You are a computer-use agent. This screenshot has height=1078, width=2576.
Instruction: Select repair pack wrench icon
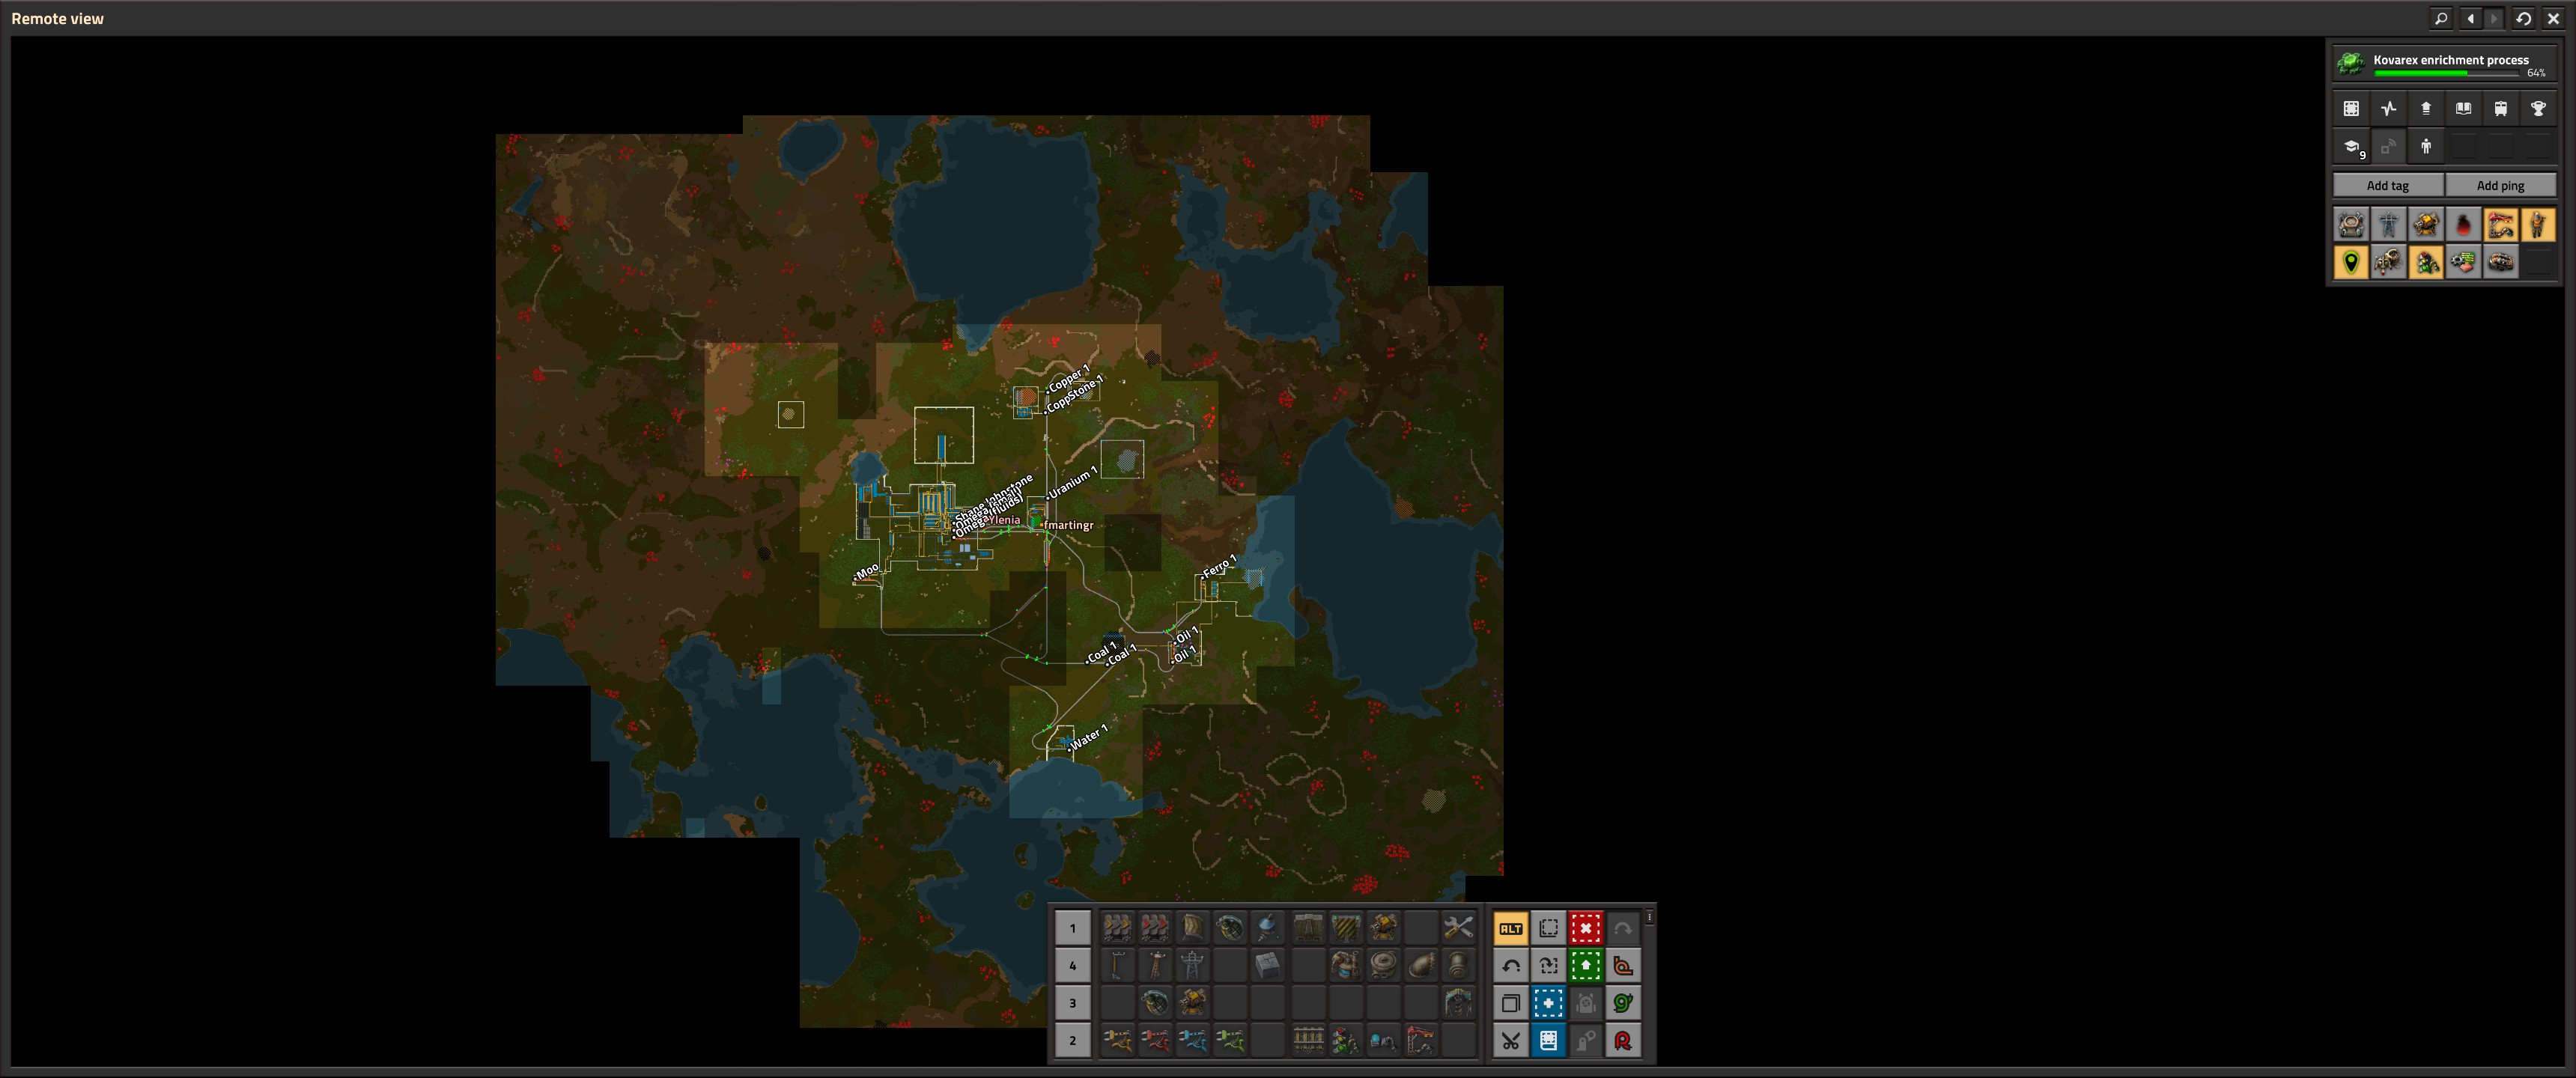(x=1458, y=928)
